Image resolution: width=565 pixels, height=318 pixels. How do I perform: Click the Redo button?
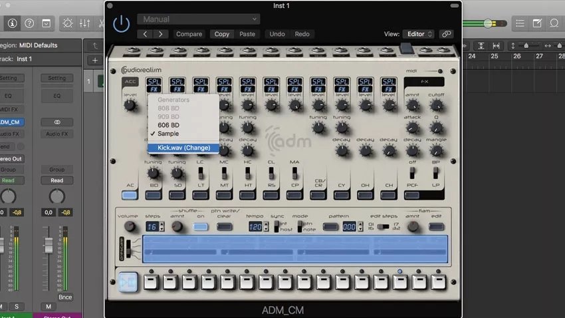pyautogui.click(x=302, y=34)
